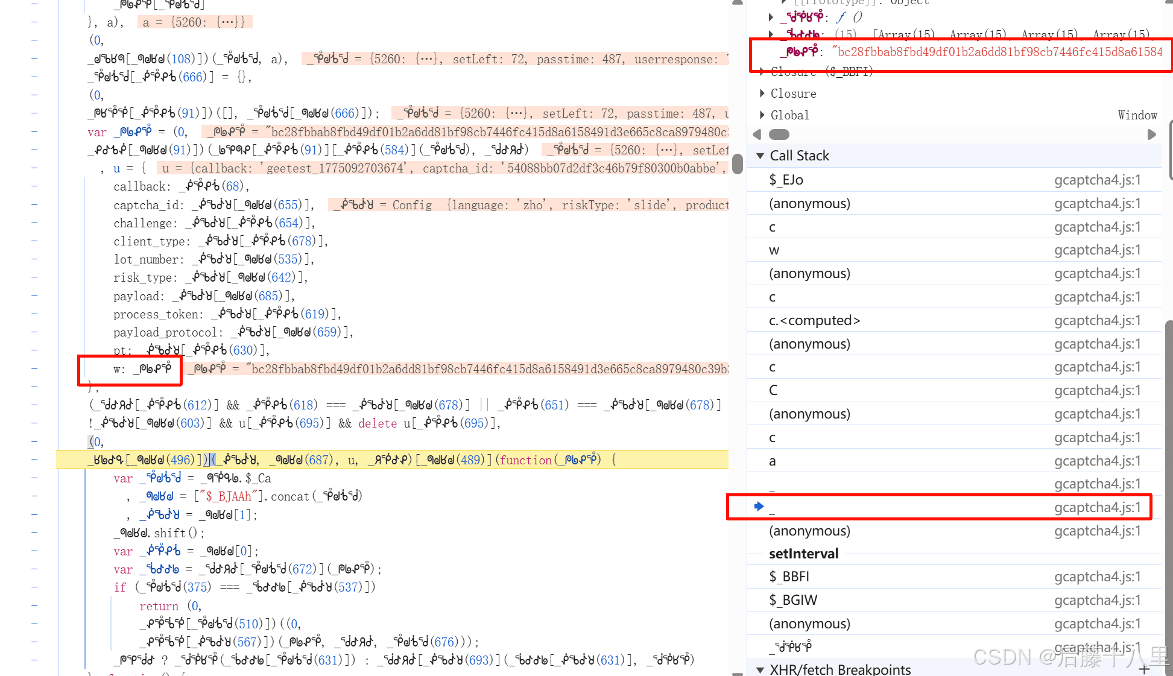This screenshot has height=676, width=1173.
Task: Collapse the XHR/fetch Breakpoints section
Action: tap(760, 669)
